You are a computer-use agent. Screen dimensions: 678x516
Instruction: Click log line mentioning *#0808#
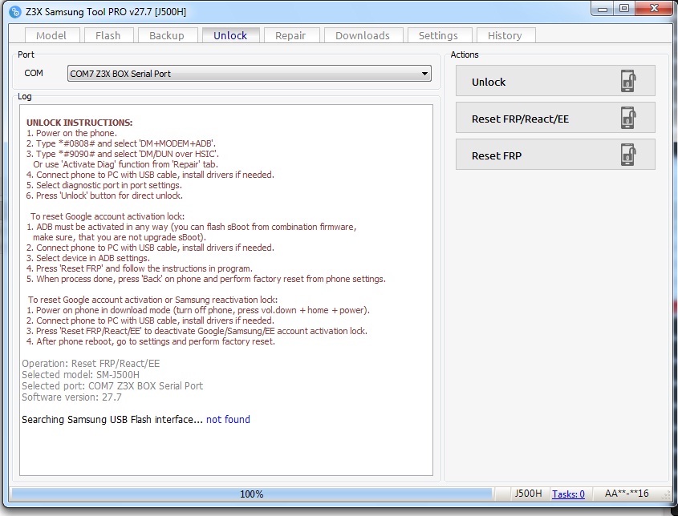click(121, 143)
